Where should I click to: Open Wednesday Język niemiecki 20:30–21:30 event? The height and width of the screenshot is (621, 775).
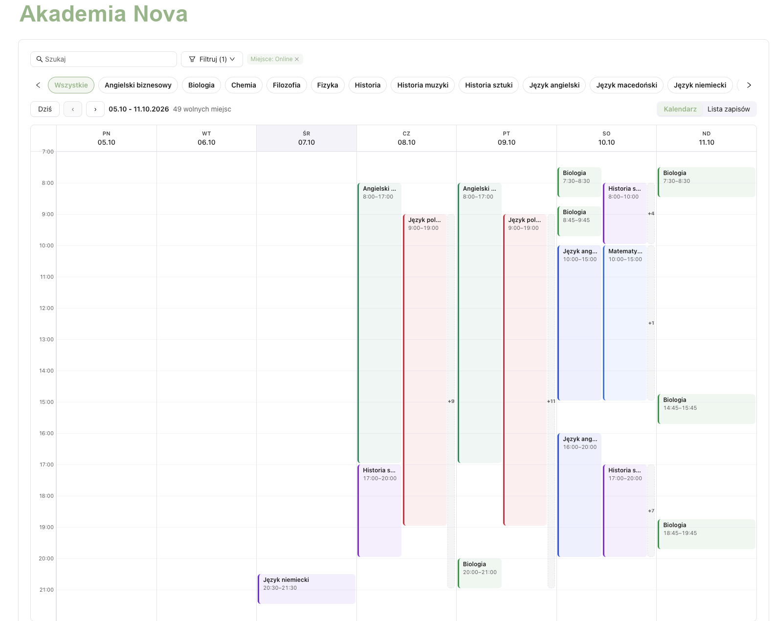tap(307, 589)
